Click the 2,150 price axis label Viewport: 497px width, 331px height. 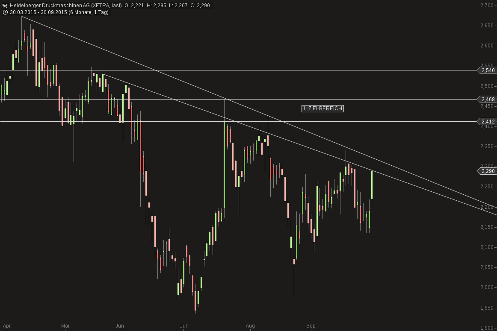click(x=487, y=227)
